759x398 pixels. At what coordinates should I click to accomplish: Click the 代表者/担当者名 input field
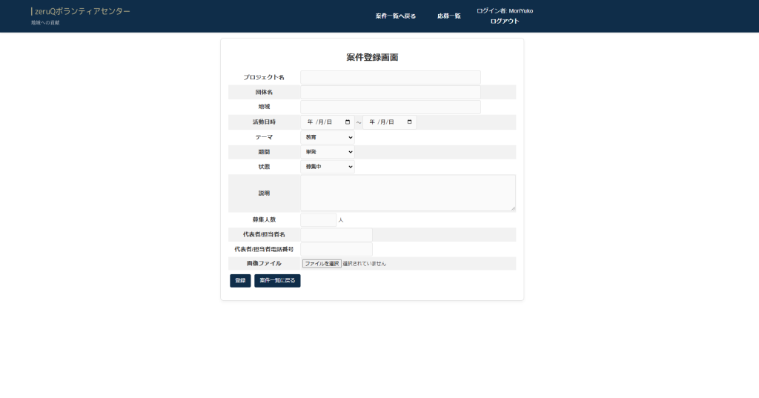click(x=336, y=234)
